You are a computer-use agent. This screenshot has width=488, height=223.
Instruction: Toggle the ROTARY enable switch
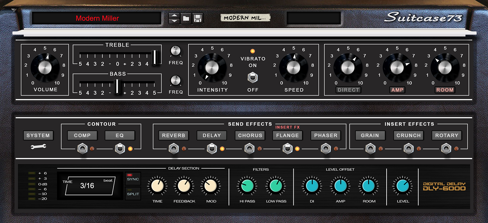tap(446, 149)
